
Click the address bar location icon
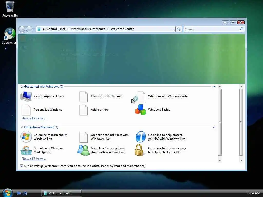pyautogui.click(x=39, y=29)
